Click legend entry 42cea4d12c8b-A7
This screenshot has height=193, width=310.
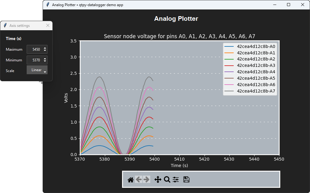[x=250, y=91]
